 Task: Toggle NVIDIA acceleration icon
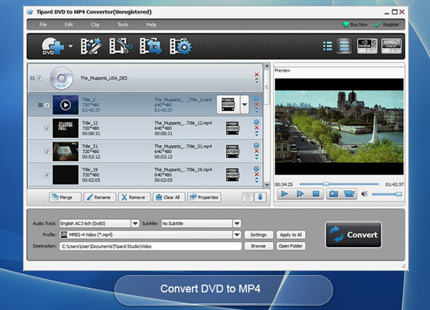tap(367, 46)
